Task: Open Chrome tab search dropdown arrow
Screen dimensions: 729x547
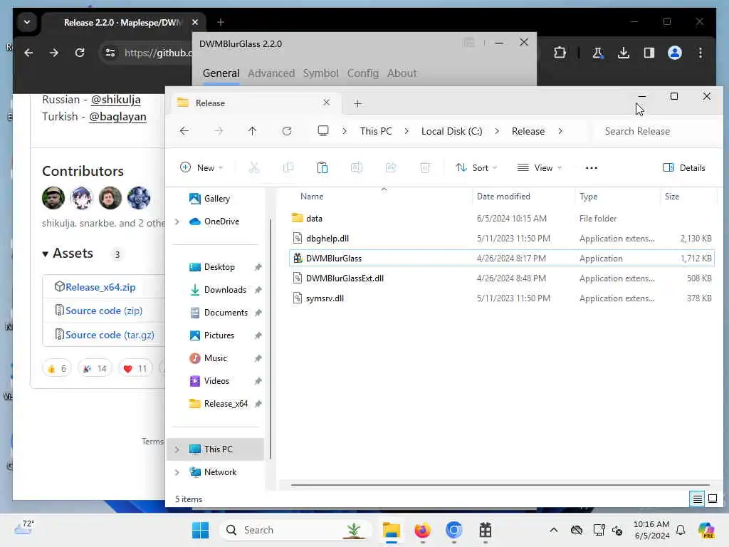Action: tap(27, 22)
